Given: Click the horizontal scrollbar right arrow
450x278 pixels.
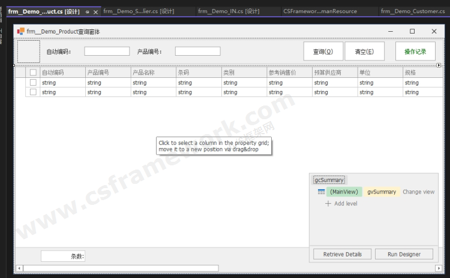Looking at the screenshot, I should click(x=439, y=268).
